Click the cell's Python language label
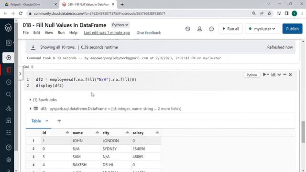 [x=252, y=75]
